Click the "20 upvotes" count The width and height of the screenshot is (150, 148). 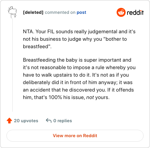(x=26, y=121)
